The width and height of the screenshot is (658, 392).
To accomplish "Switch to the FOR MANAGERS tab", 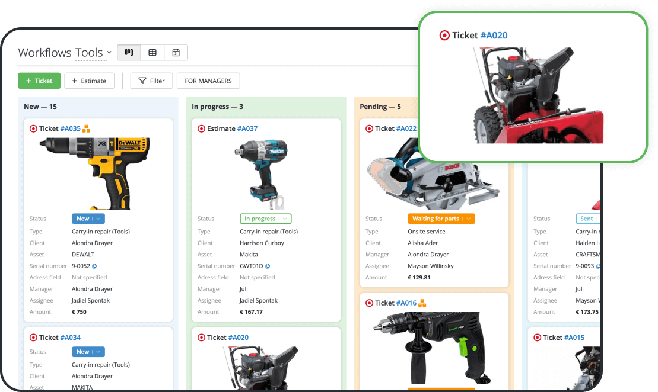I will coord(208,81).
